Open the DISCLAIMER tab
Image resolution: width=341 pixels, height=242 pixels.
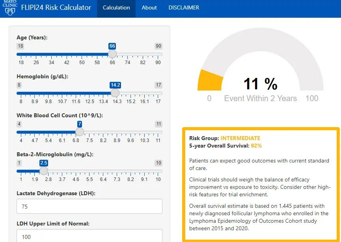[184, 8]
